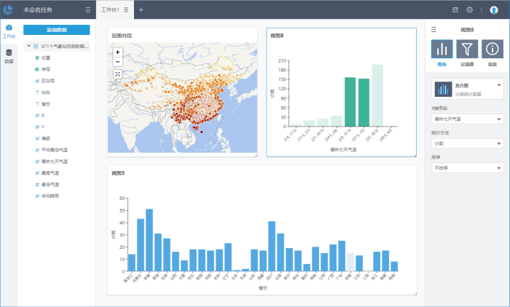The height and width of the screenshot is (307, 510).
Task: Click the map zoom in plus button
Action: click(117, 52)
